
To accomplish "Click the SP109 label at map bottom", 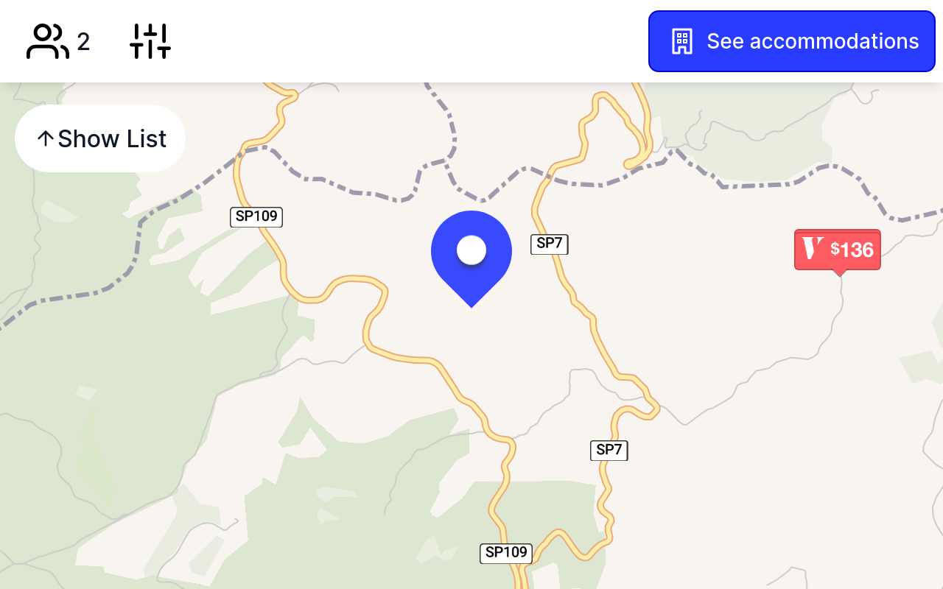I will (506, 553).
